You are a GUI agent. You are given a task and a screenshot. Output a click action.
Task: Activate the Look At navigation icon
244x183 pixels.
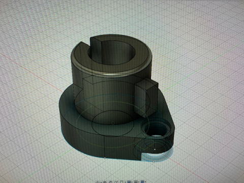point(105,182)
